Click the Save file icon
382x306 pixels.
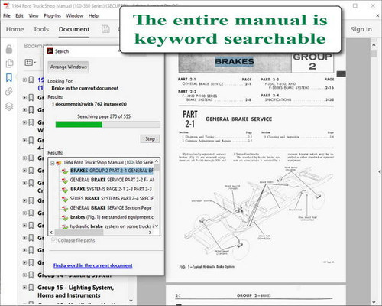point(105,29)
